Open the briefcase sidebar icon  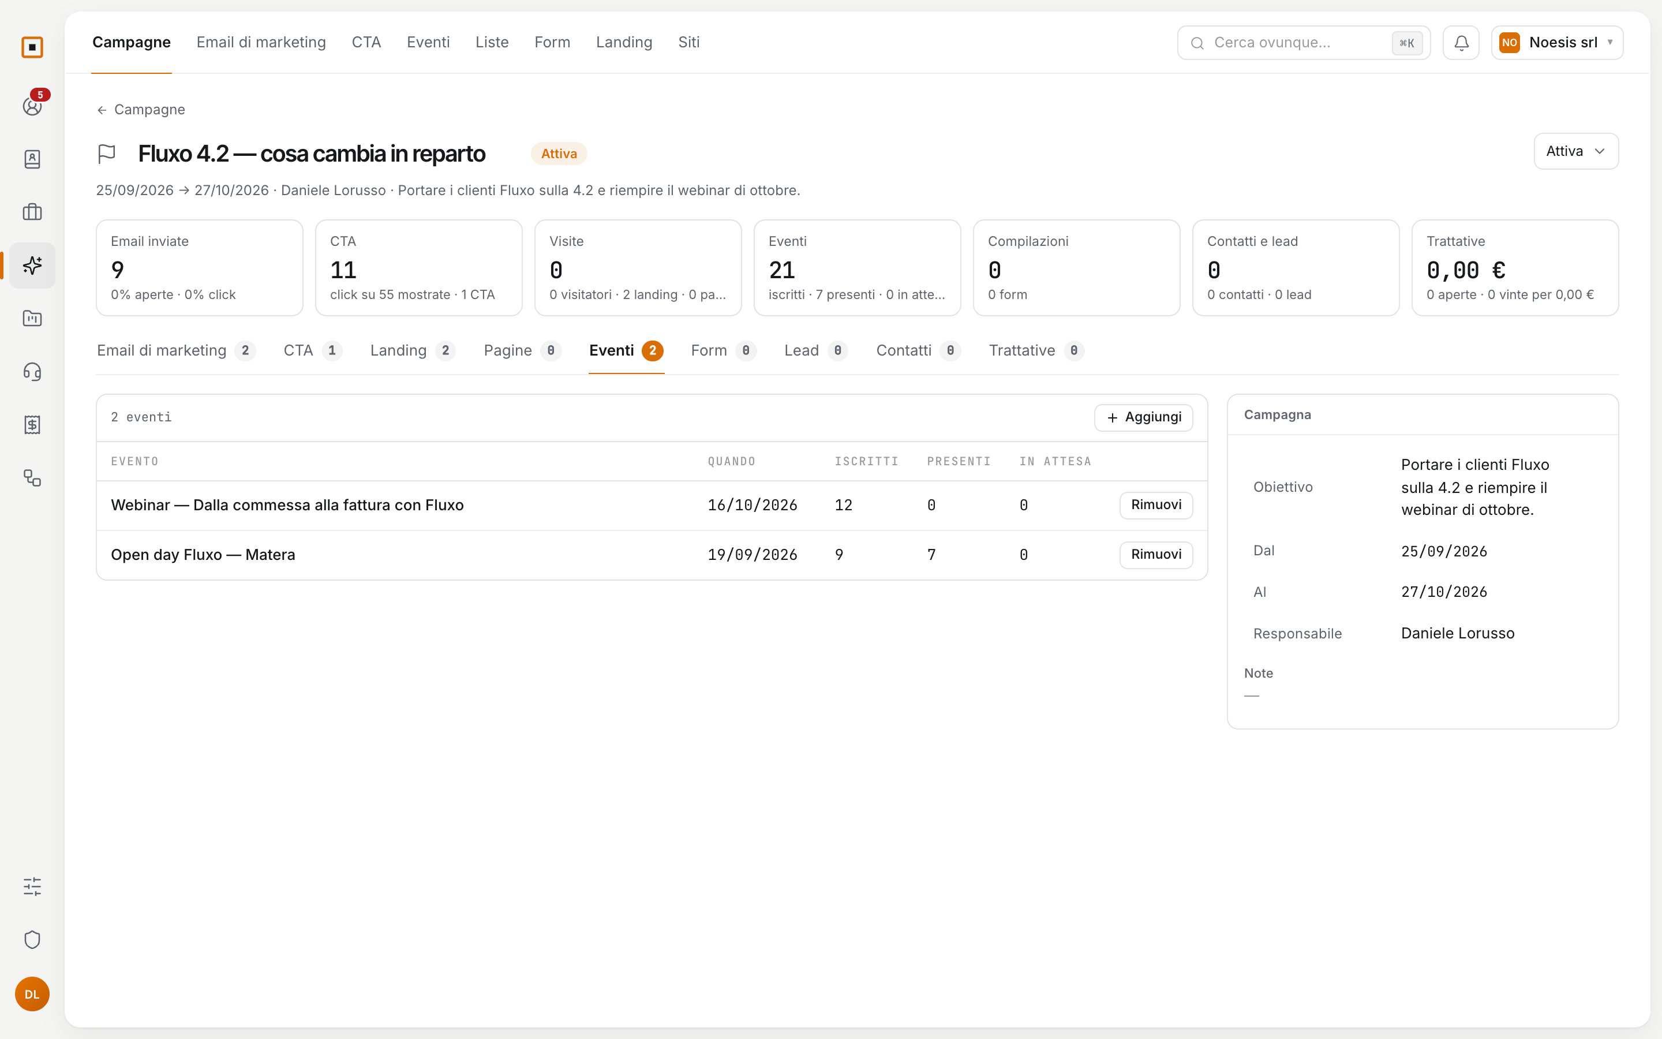pos(32,212)
